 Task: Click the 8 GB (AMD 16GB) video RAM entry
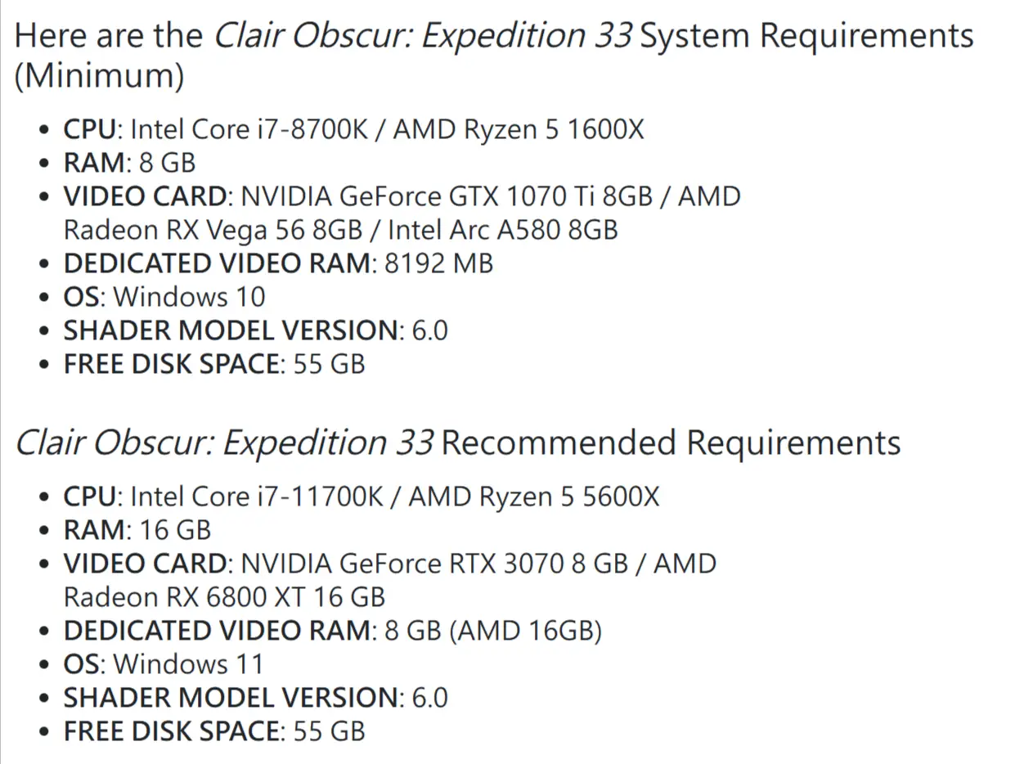coord(332,631)
